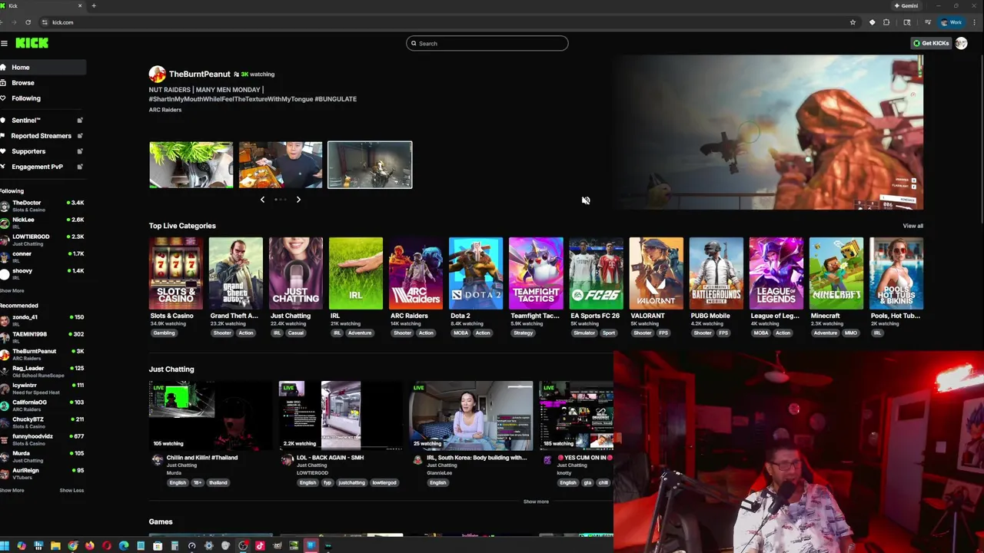Open the Grand Theft Auto category

(236, 273)
